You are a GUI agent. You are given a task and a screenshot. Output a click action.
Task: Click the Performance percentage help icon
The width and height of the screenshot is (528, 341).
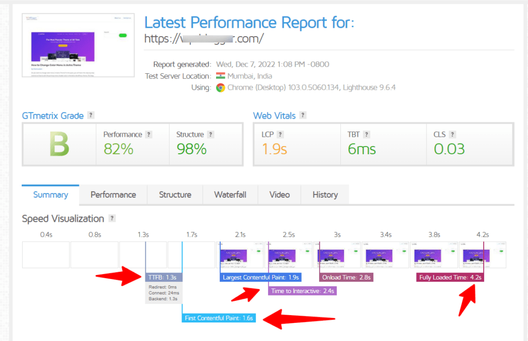150,134
